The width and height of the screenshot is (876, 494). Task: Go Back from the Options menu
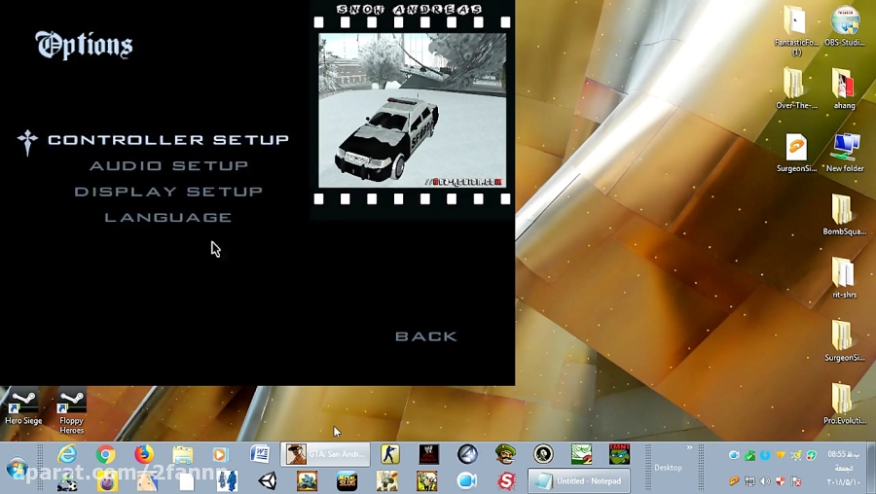(x=426, y=336)
